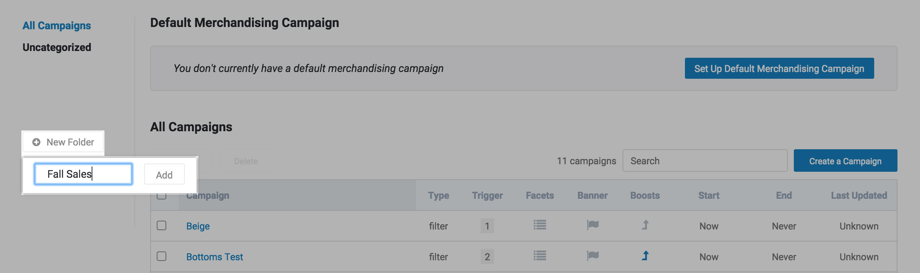Open the Bottoms Test campaign link
This screenshot has height=273, width=920.
click(x=214, y=257)
